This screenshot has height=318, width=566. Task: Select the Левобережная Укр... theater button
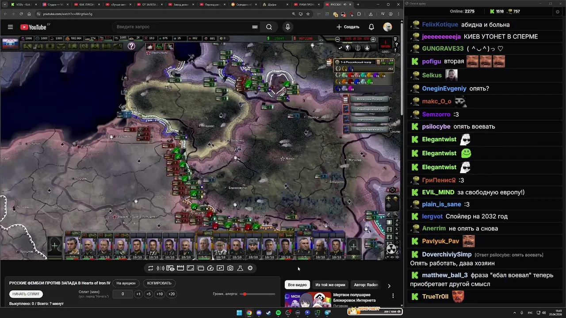coord(370,109)
